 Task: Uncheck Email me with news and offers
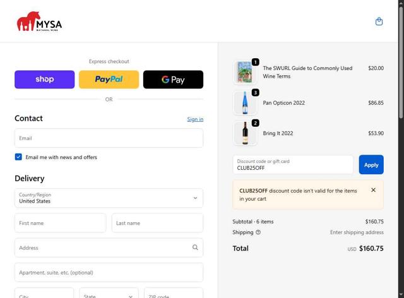click(19, 157)
